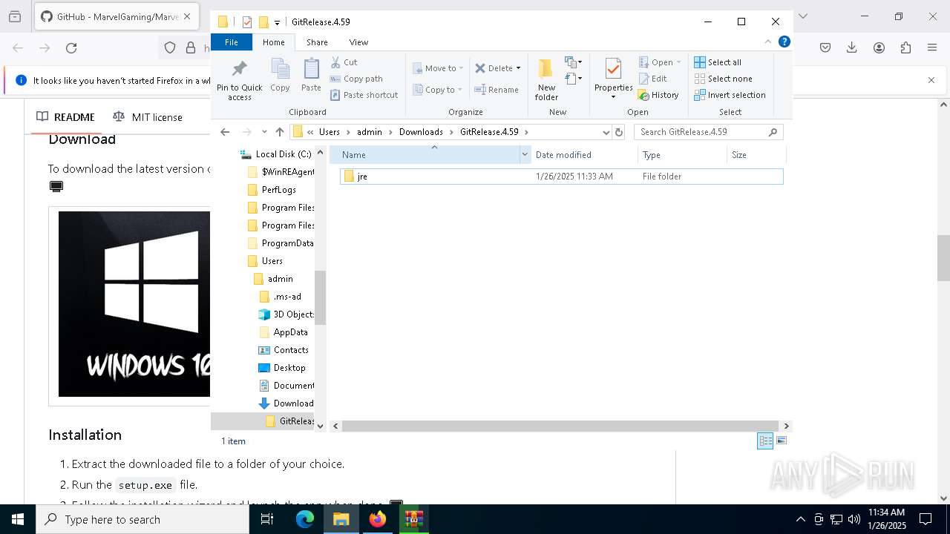Go up one folder level
This screenshot has height=534, width=950.
click(279, 132)
